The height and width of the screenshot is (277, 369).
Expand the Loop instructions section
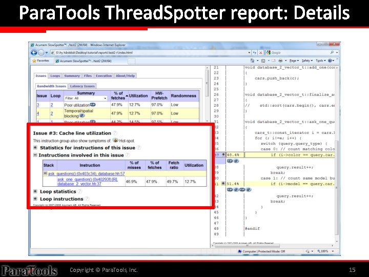tap(35, 199)
